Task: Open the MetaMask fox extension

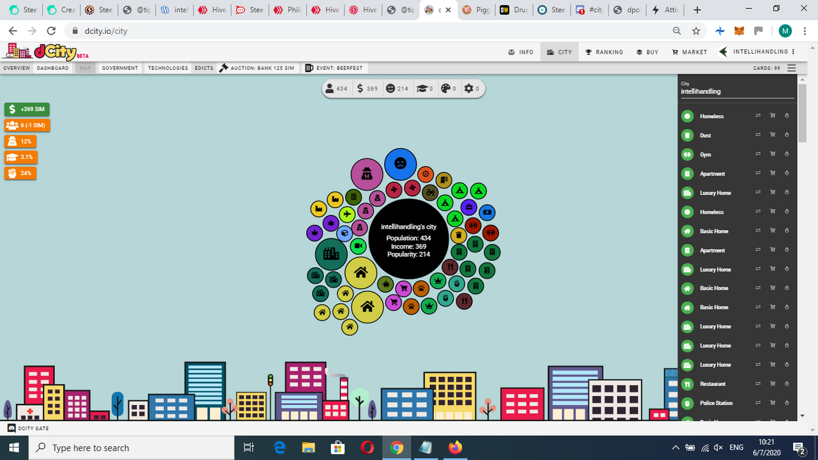Action: point(739,31)
